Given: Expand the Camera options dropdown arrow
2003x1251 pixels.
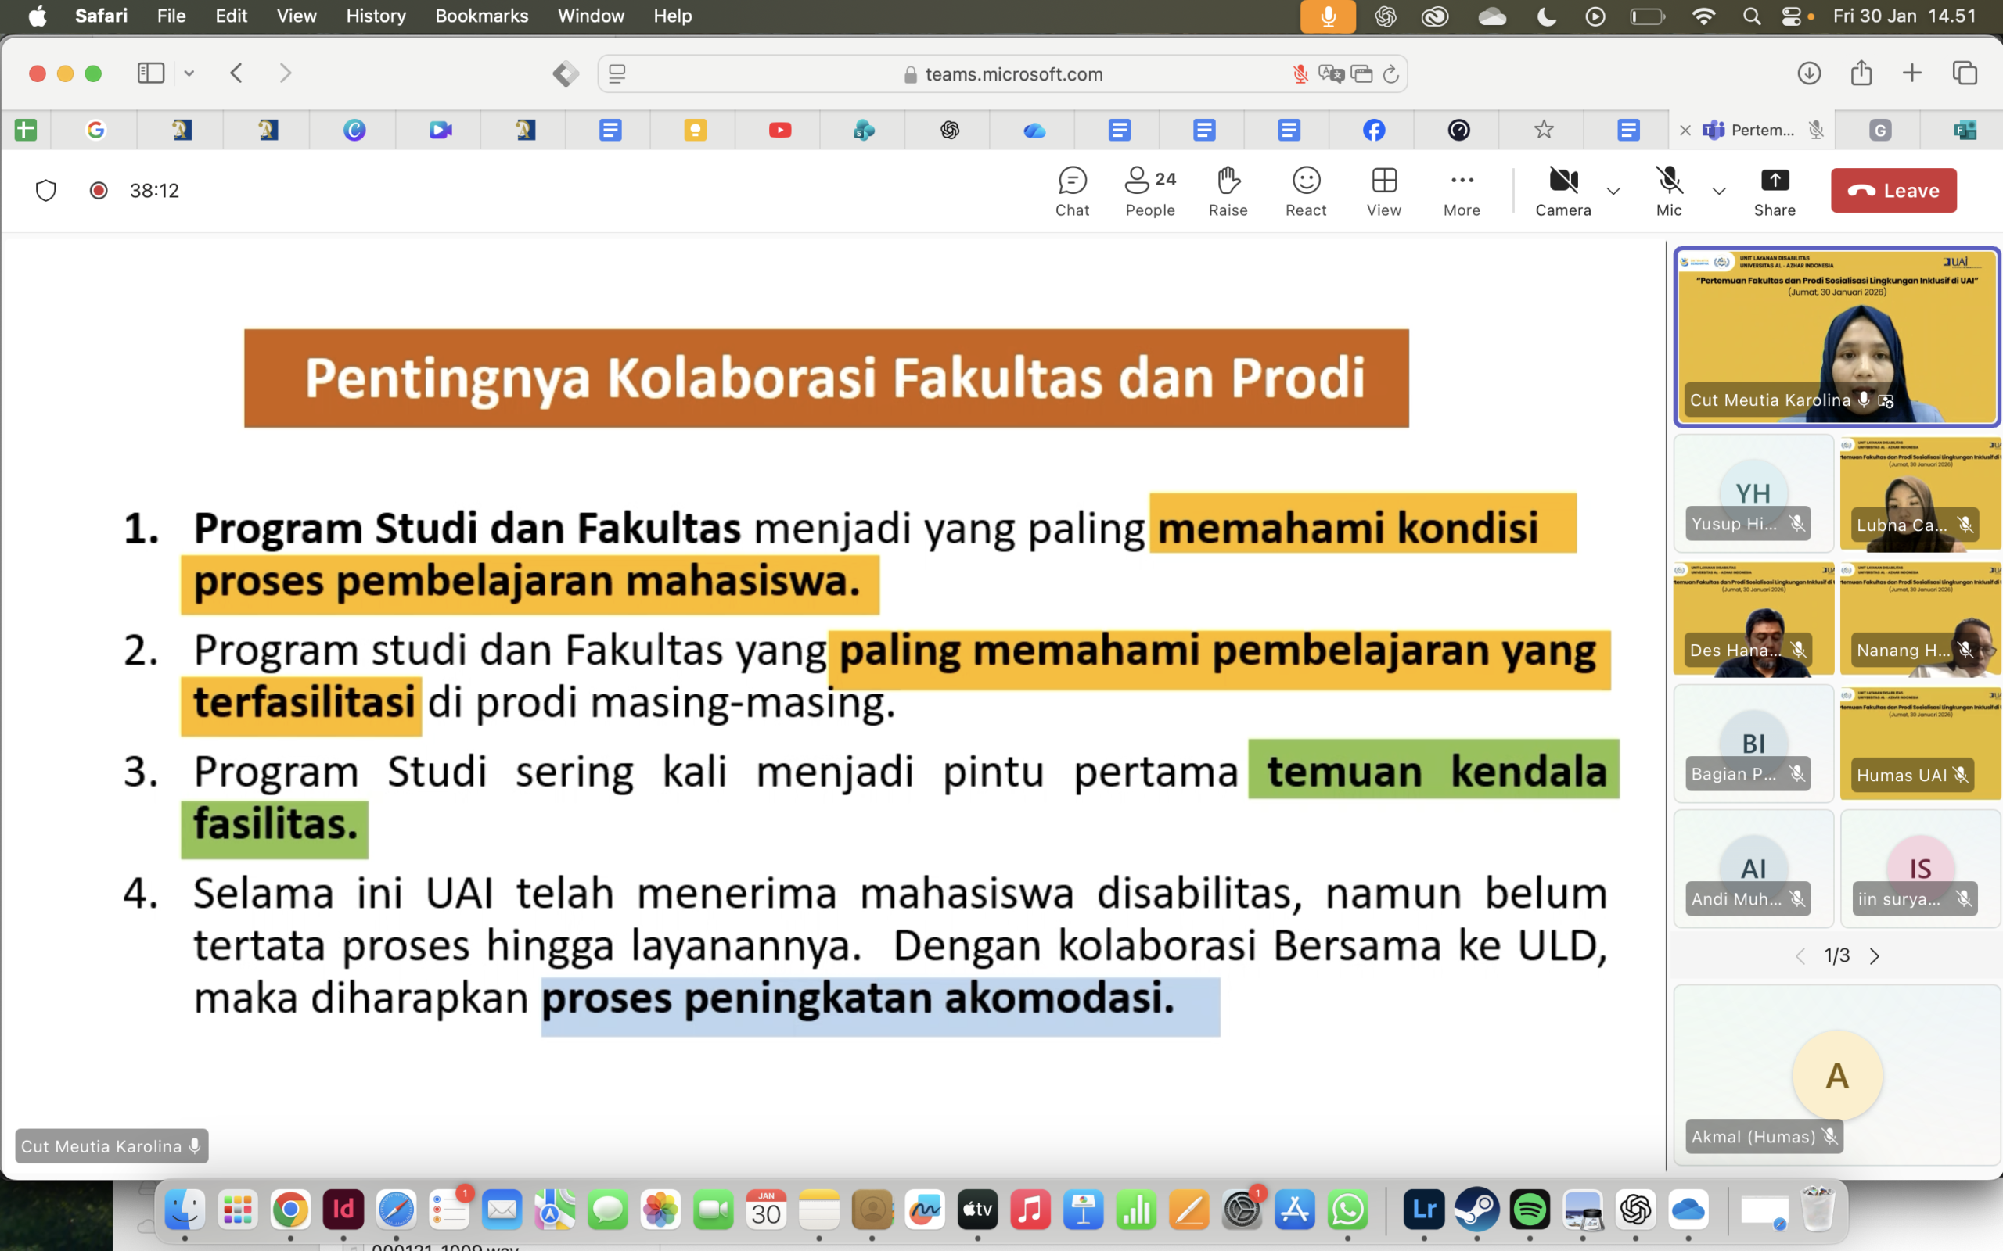Looking at the screenshot, I should (x=1613, y=191).
